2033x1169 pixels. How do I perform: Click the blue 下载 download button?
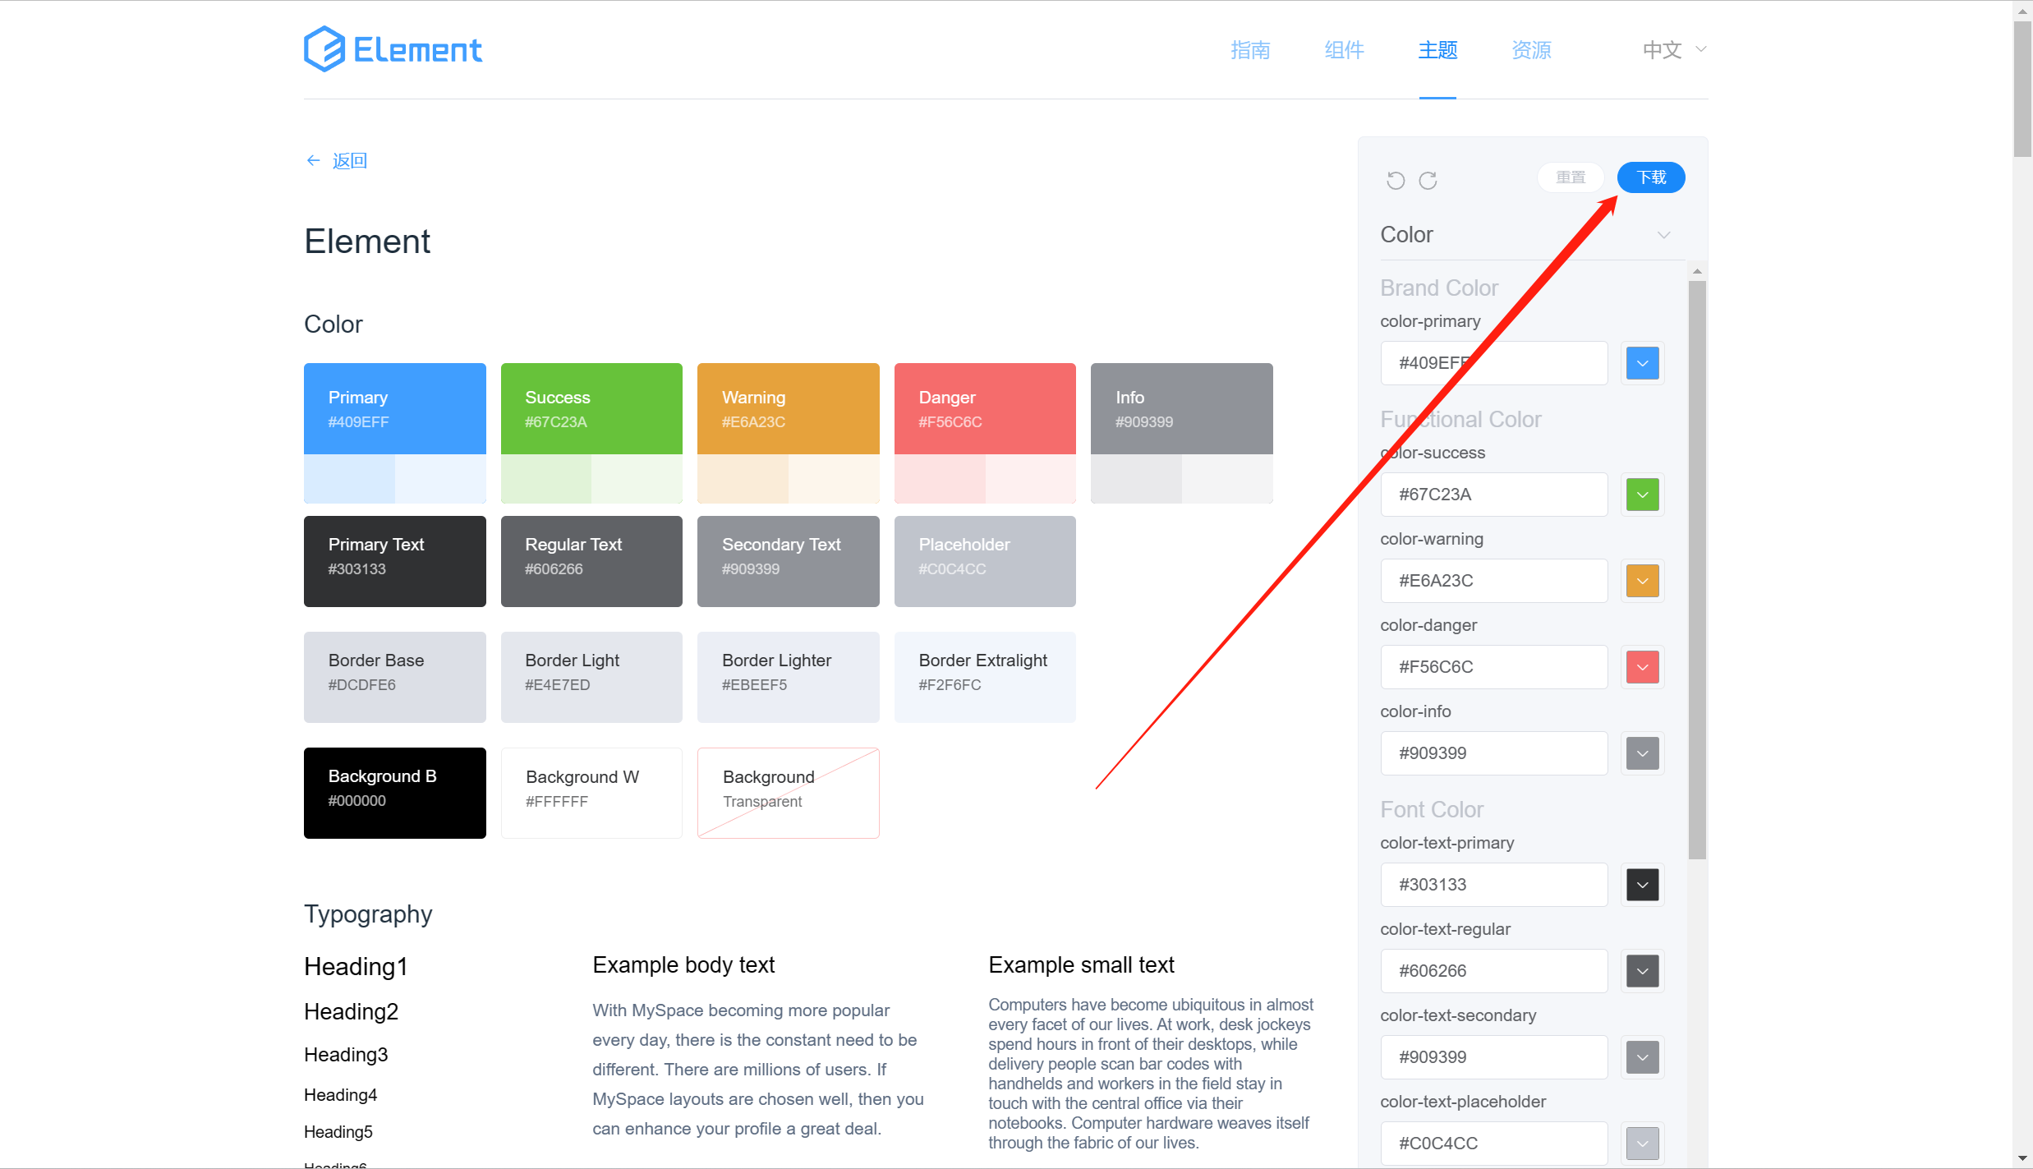coord(1651,177)
